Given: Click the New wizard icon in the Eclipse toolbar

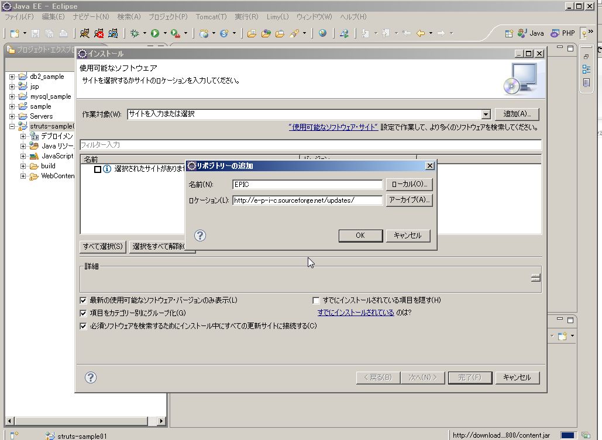Looking at the screenshot, I should (x=15, y=33).
